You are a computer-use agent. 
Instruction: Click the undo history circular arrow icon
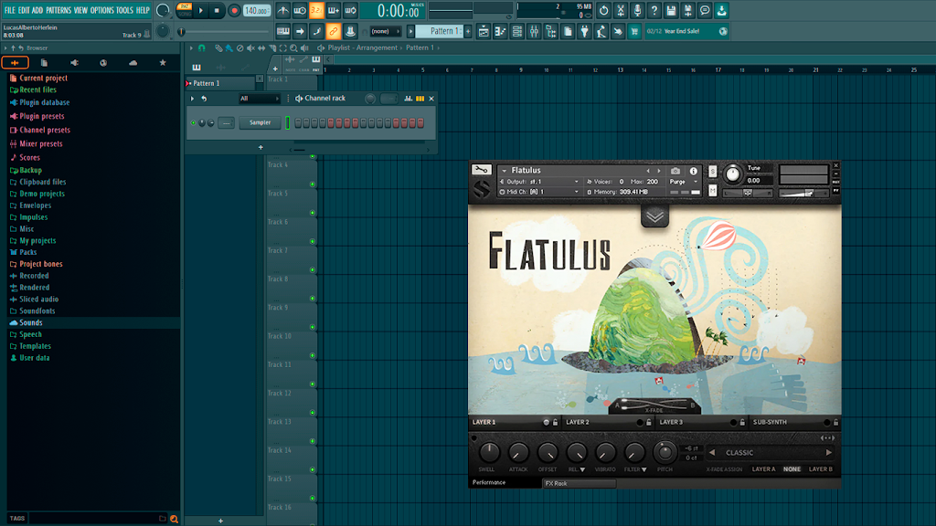click(x=604, y=11)
